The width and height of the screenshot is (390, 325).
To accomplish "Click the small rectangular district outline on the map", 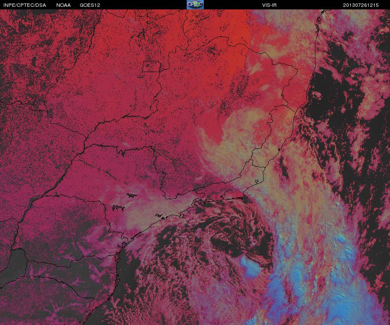I will [x=151, y=67].
